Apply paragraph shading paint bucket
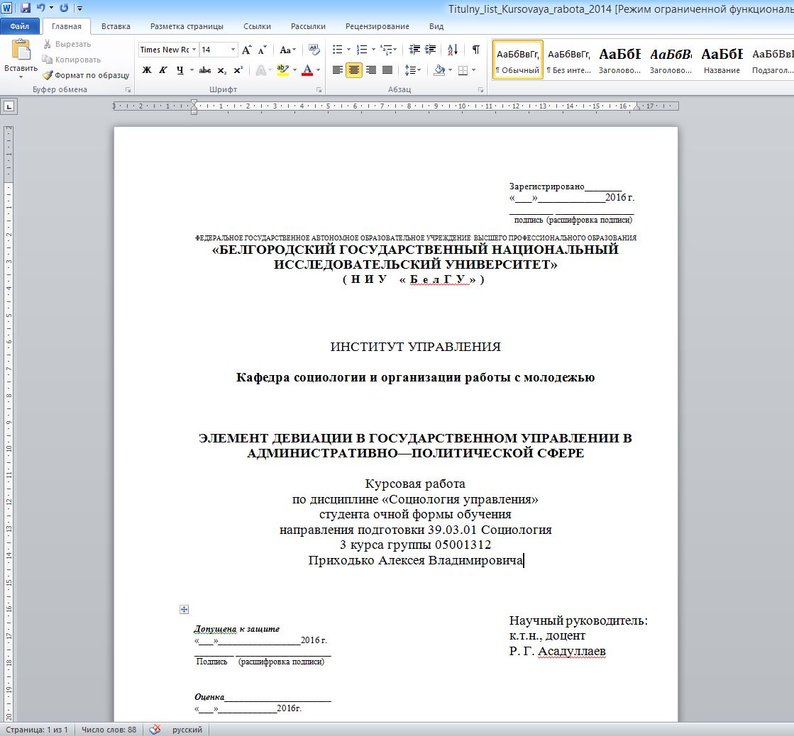 [439, 70]
